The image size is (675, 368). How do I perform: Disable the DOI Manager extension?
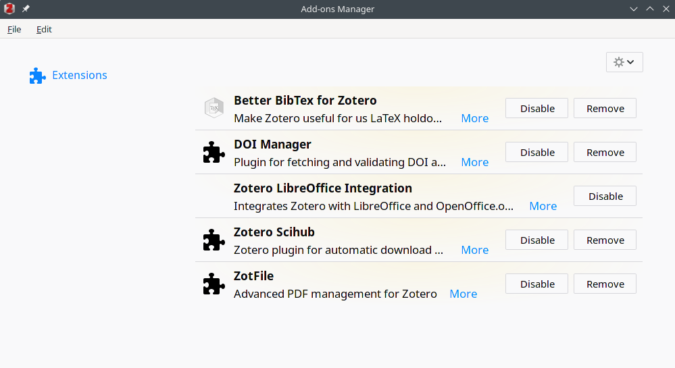pyautogui.click(x=536, y=152)
